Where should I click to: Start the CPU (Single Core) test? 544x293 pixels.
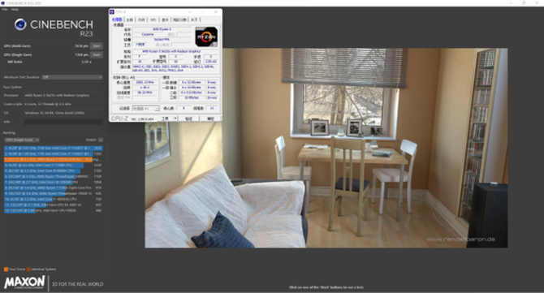97,54
